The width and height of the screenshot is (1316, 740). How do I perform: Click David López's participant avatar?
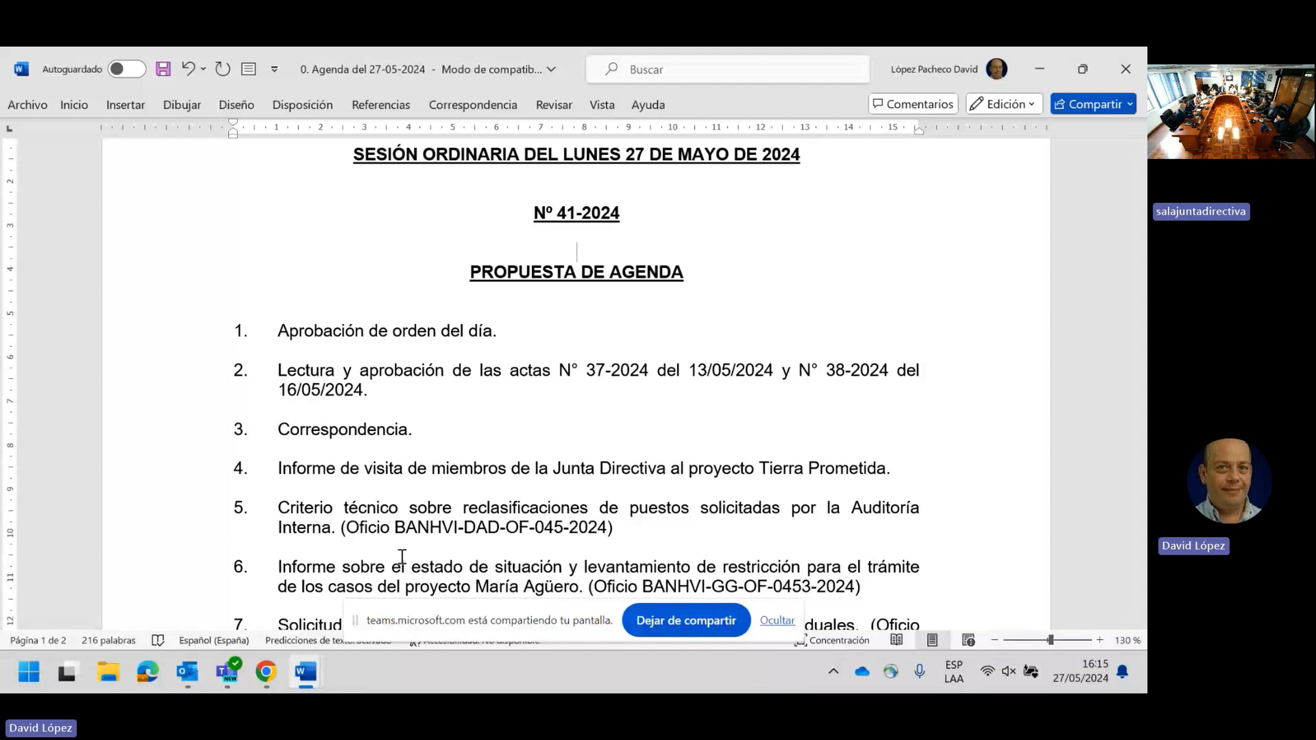point(1229,481)
